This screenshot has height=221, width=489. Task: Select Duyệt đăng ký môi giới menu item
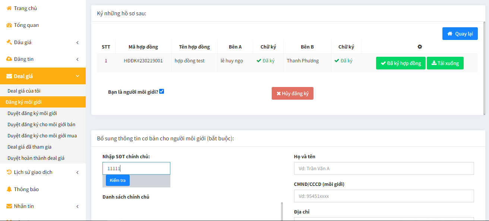[x=32, y=113]
